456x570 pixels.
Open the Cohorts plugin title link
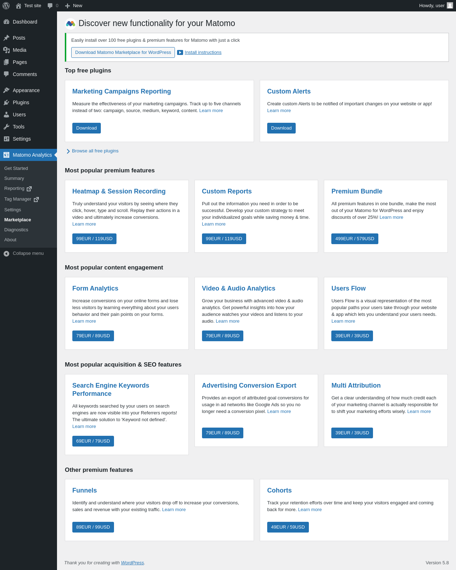[279, 490]
